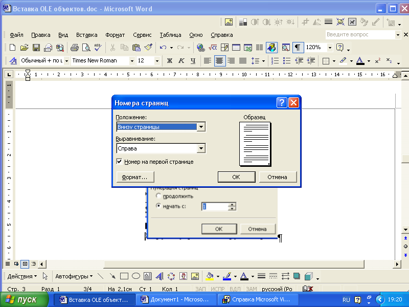The image size is (409, 307).
Task: Insert picture from the picture toolbar
Action: point(229,22)
